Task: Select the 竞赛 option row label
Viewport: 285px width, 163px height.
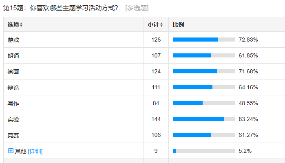Action: coord(13,135)
